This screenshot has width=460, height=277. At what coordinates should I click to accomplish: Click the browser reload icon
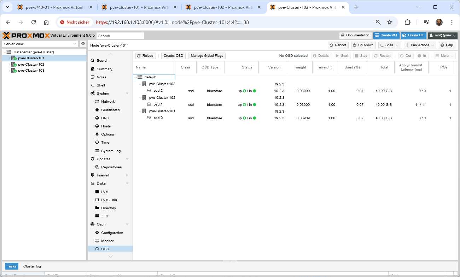[34, 22]
